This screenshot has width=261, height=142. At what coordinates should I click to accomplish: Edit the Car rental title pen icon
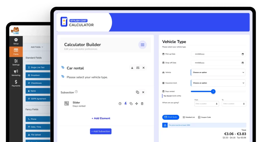pyautogui.click(x=63, y=67)
